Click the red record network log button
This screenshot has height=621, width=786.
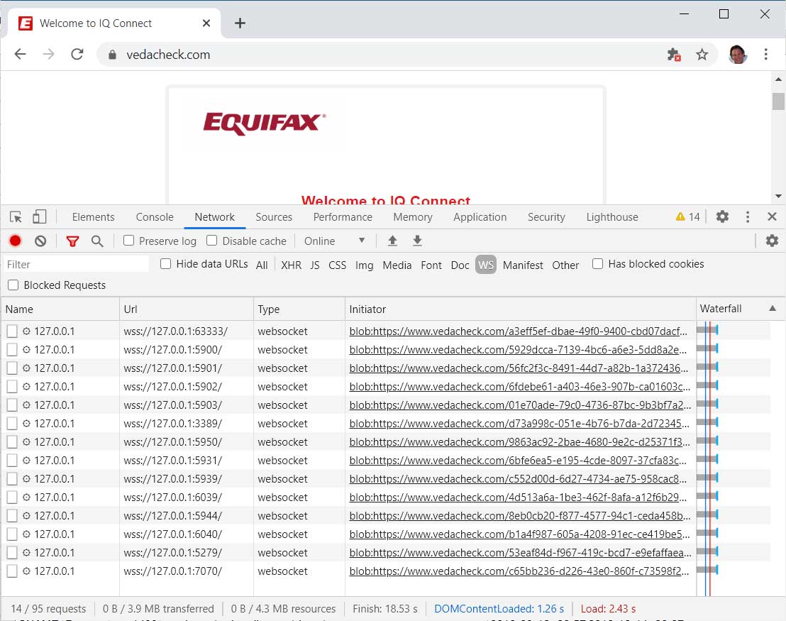click(16, 241)
